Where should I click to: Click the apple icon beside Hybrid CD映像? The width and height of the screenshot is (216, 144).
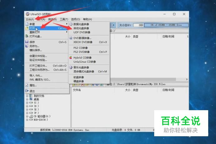point(71,57)
